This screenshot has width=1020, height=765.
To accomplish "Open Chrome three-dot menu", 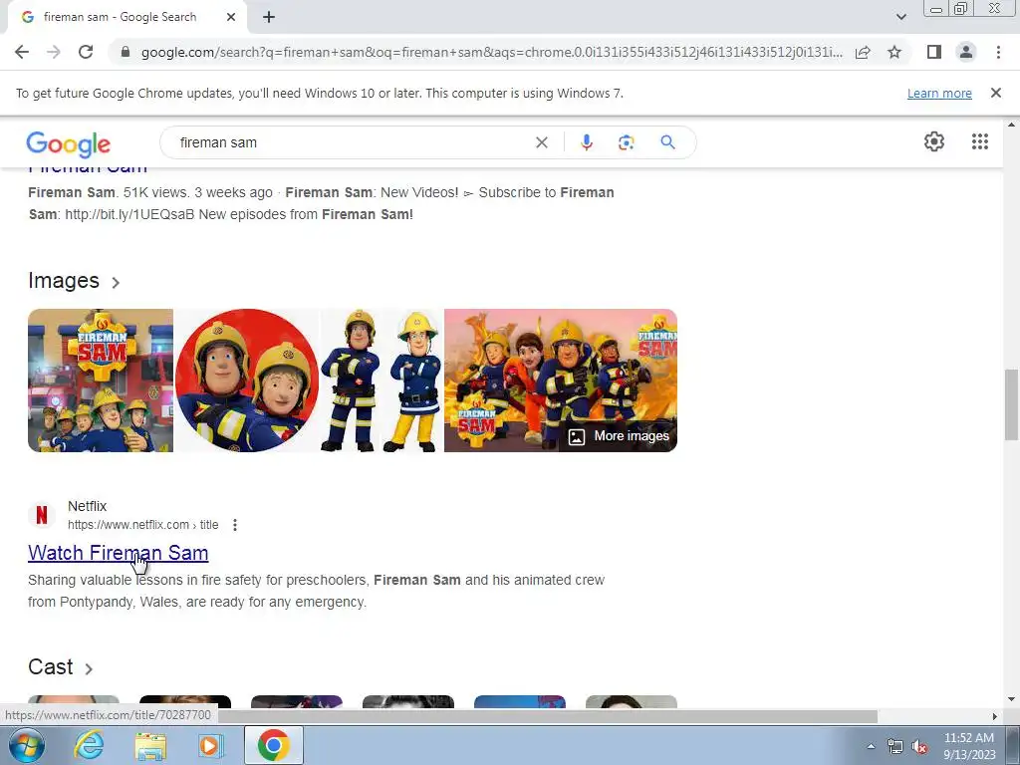I will click(998, 52).
